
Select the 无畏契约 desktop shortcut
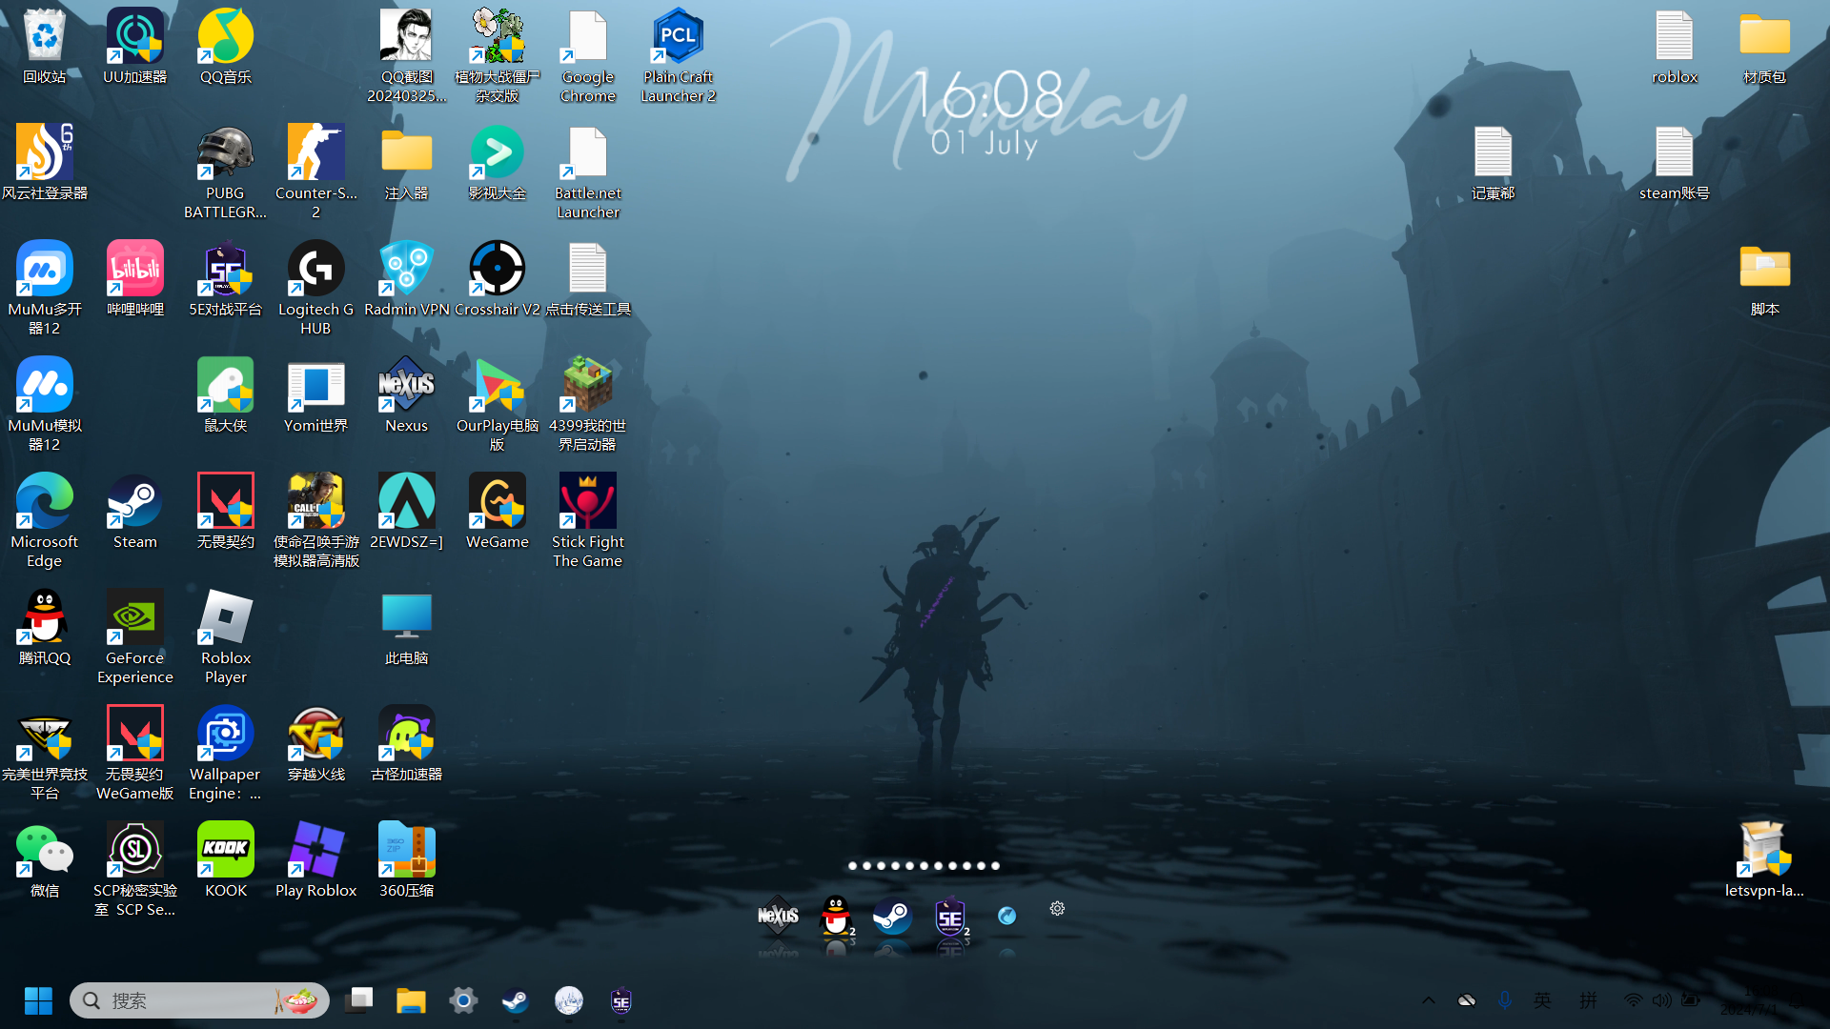pyautogui.click(x=226, y=512)
